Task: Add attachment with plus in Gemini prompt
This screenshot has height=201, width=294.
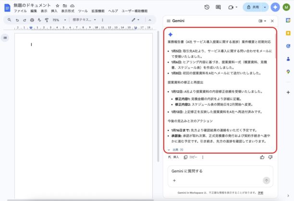Action: (174, 180)
